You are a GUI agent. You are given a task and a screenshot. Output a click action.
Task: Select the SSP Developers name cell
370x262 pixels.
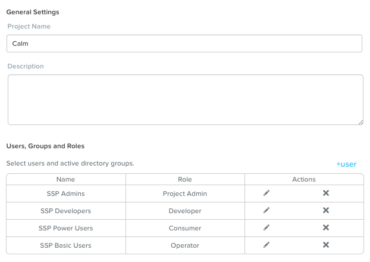point(66,211)
